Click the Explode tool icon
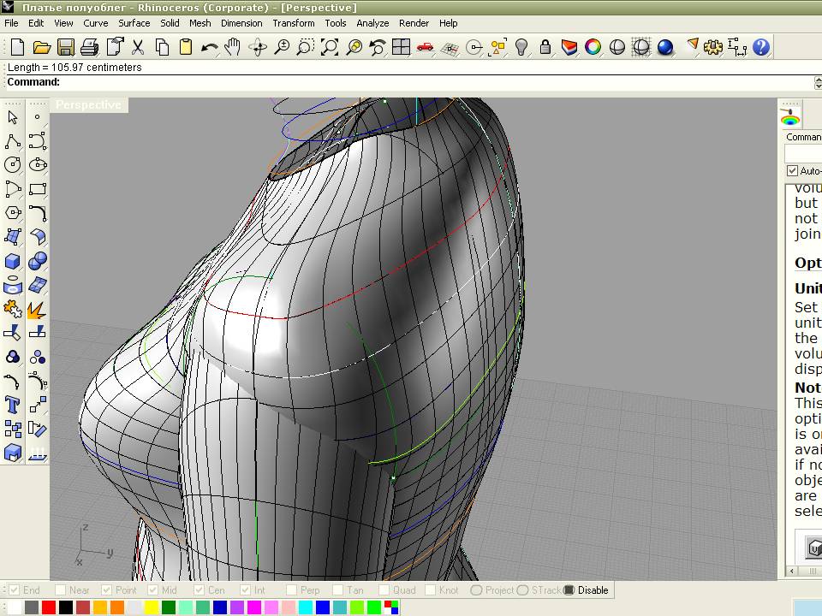 click(37, 309)
